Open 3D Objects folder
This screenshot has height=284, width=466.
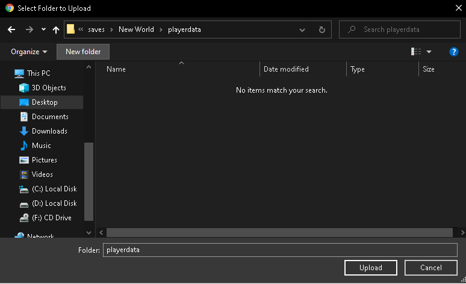click(49, 88)
